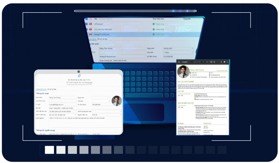Image resolution: width=279 pixels, height=163 pixels.
Task: Download the PDF using the download icon
Action: (221, 62)
